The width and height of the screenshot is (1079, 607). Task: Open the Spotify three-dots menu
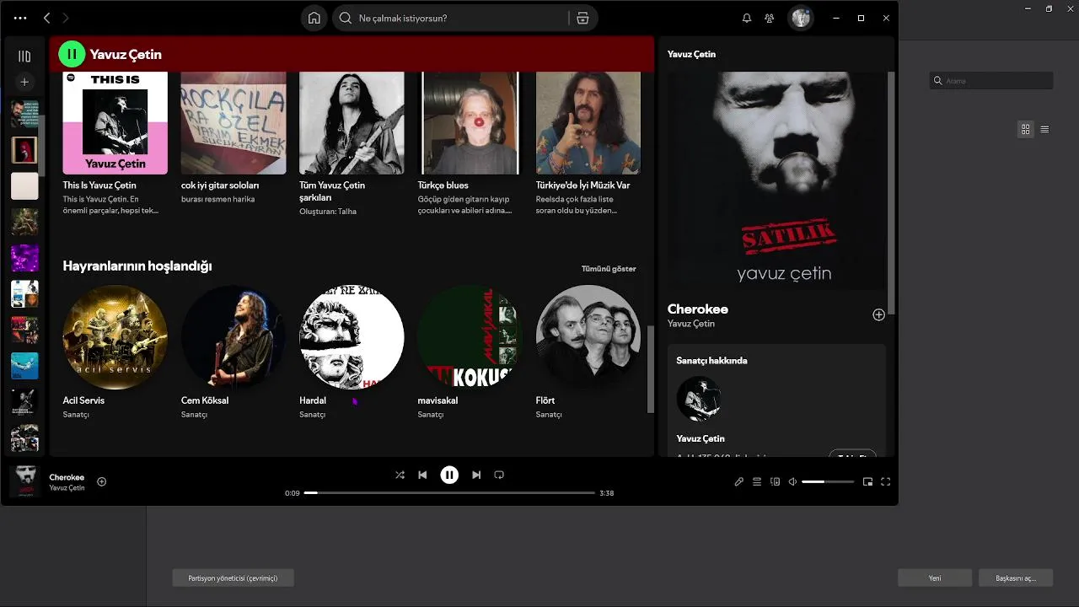20,18
